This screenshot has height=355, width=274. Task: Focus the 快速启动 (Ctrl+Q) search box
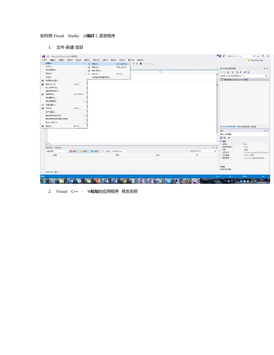pyautogui.click(x=241, y=56)
